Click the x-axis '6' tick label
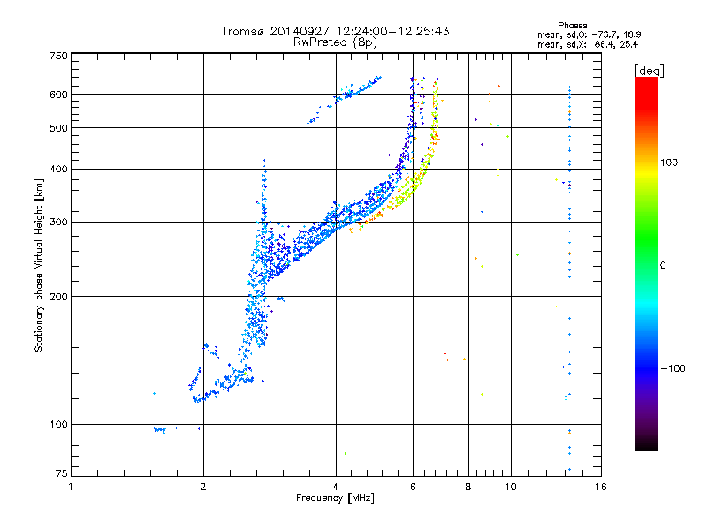Image resolution: width=707 pixels, height=530 pixels. [413, 487]
